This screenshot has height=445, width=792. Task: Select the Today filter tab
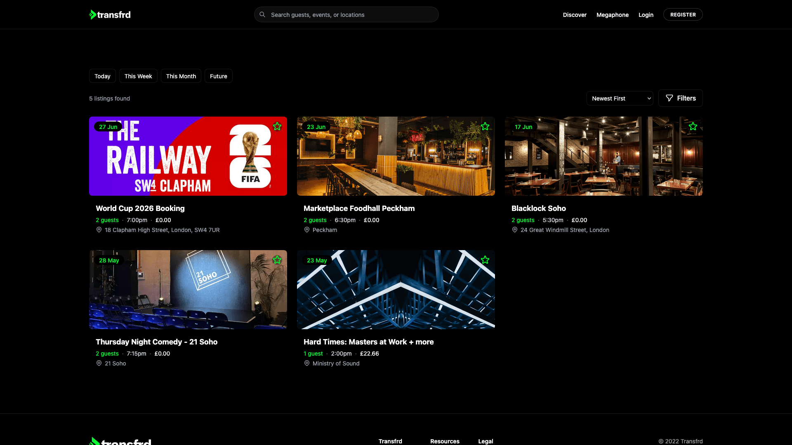[x=102, y=76]
